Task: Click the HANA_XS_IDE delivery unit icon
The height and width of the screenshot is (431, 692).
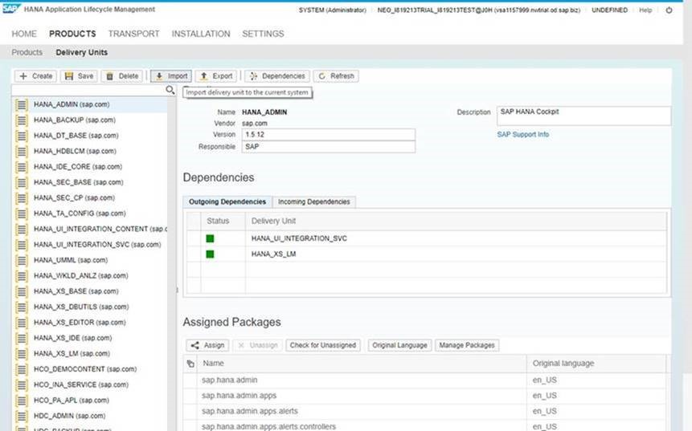Action: pos(21,339)
